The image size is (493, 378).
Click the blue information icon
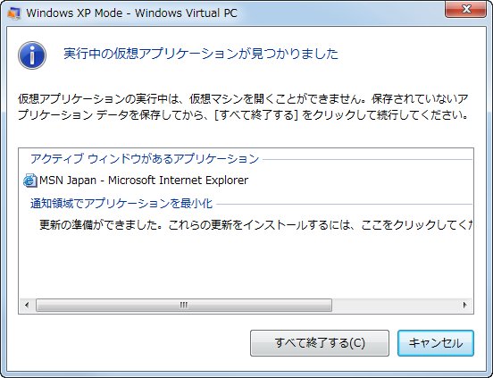(x=32, y=55)
